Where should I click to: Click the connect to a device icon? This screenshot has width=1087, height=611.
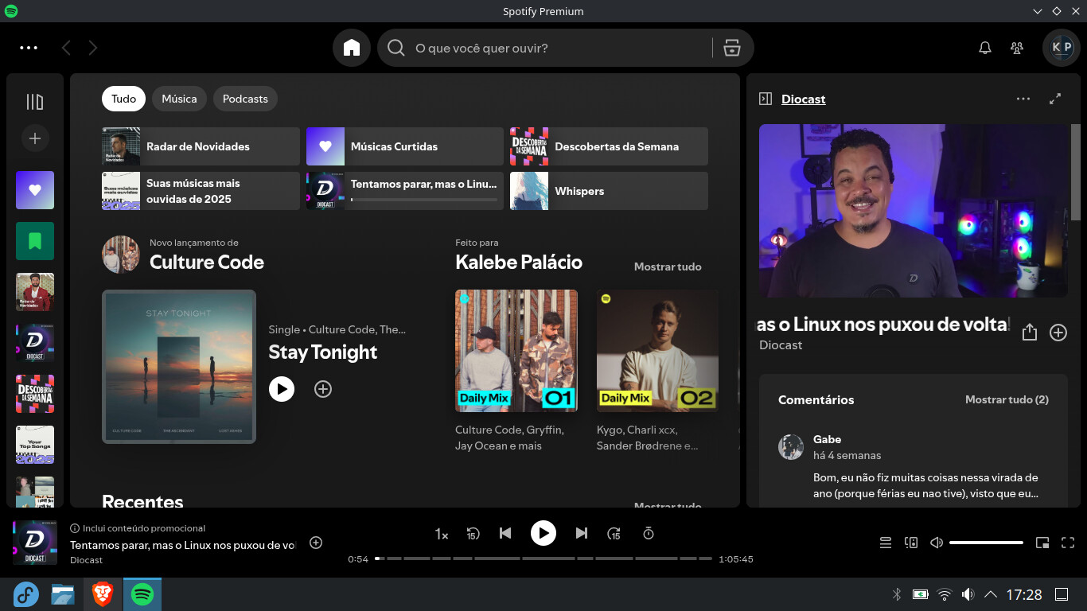(x=911, y=543)
